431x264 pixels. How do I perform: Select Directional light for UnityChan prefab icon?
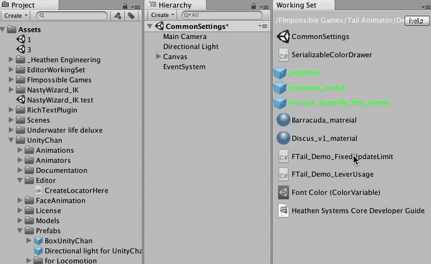point(38,251)
